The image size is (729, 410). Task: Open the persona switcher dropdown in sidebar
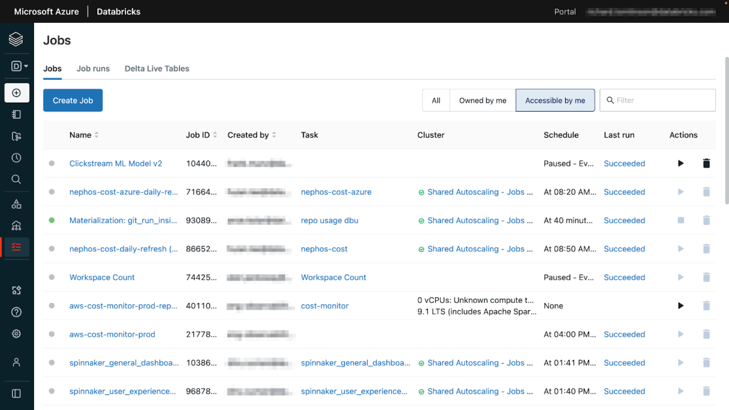pos(19,66)
